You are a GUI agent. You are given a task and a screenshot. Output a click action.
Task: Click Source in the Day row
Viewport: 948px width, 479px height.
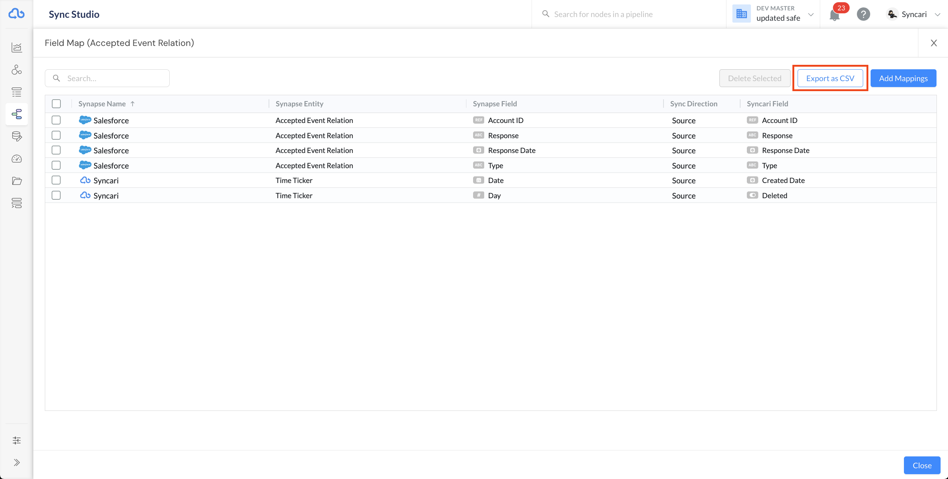[683, 195]
